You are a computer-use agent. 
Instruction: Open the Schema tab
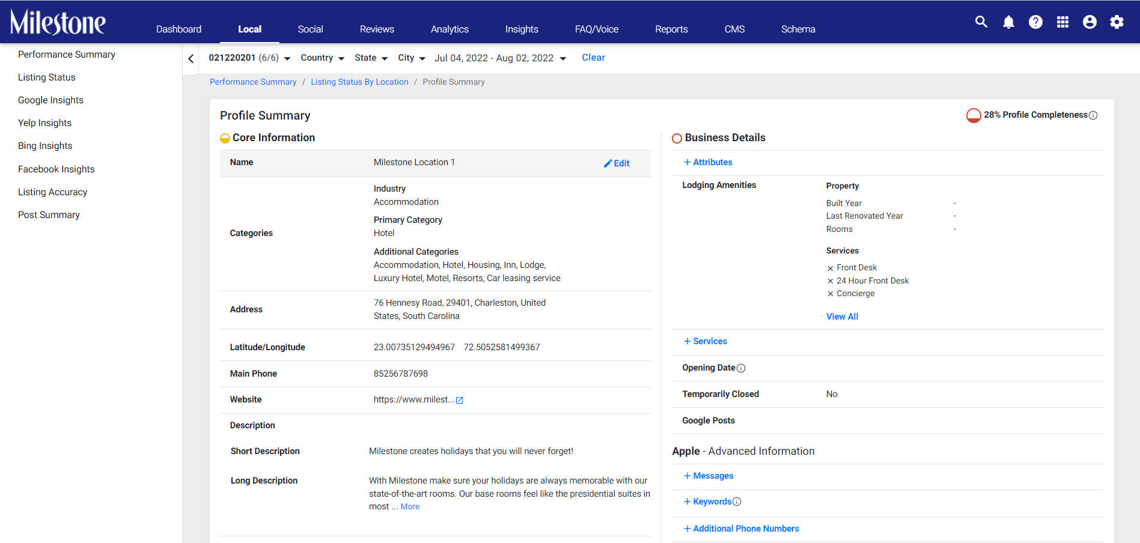click(x=798, y=29)
